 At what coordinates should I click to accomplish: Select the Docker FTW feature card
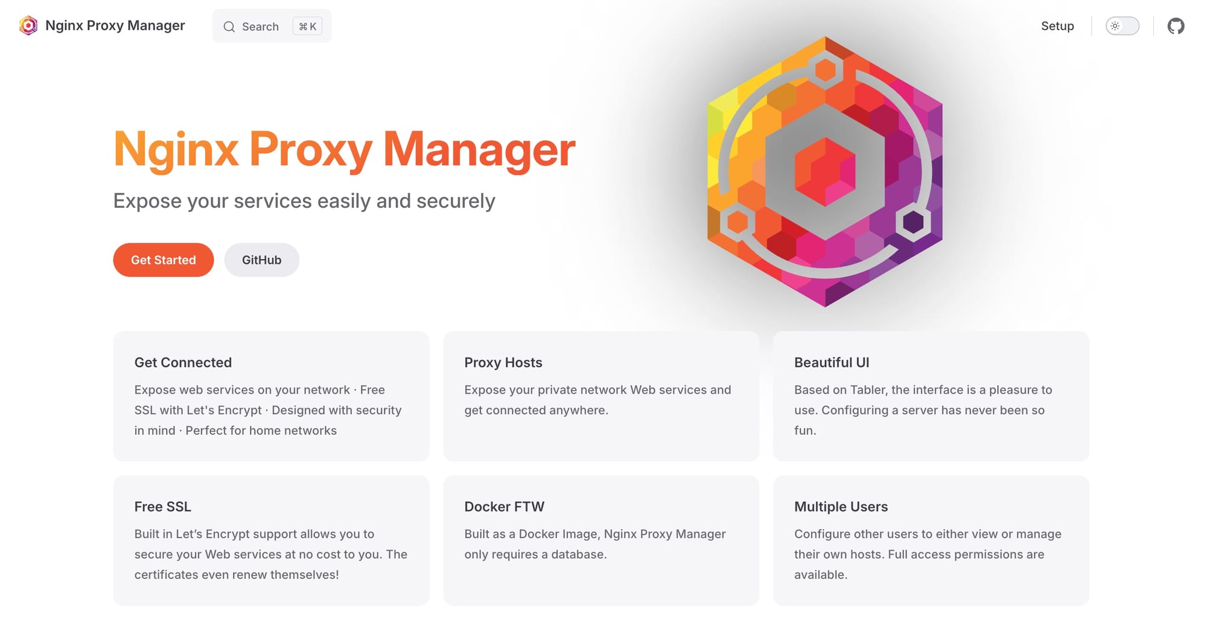coord(600,540)
